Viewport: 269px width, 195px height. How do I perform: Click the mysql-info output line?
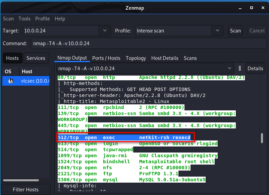coord(77,186)
